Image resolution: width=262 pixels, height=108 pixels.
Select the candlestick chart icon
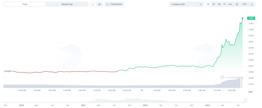(100, 4)
